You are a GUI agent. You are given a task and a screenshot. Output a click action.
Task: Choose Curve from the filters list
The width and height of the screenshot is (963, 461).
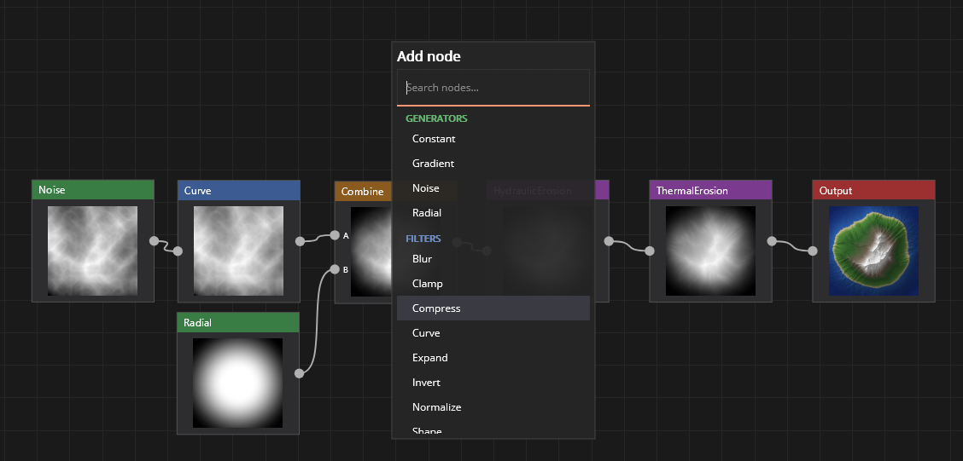tap(493, 333)
